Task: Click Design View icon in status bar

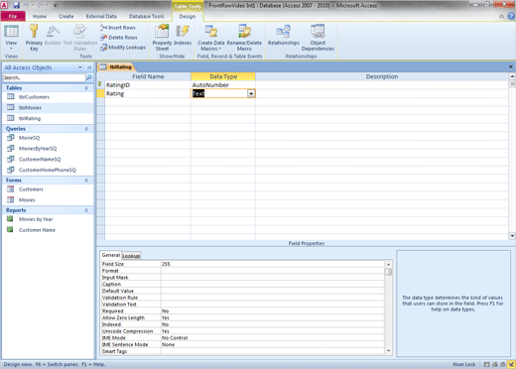Action: 511,364
